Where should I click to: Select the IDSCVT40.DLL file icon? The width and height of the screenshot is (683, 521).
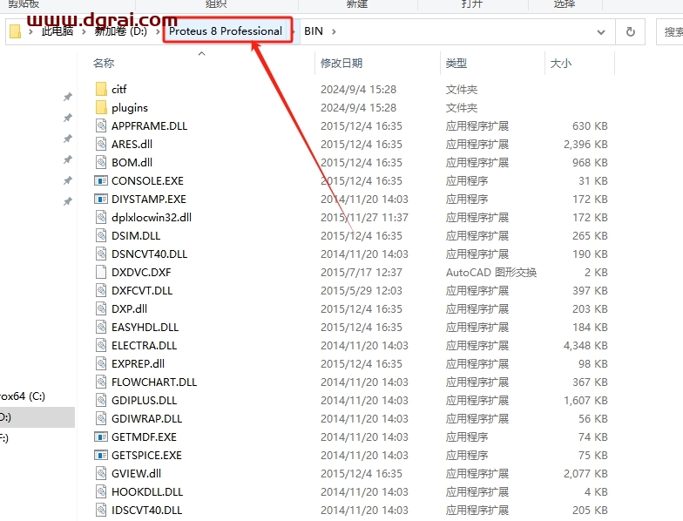click(x=101, y=511)
